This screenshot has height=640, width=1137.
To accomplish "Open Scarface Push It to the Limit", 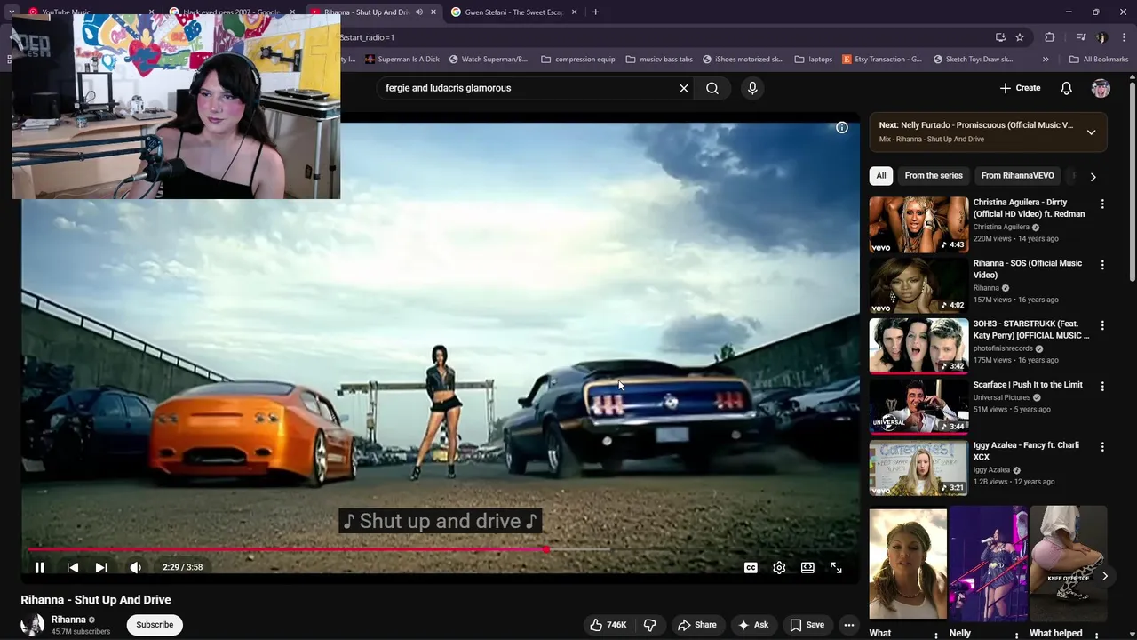I will (x=1028, y=385).
